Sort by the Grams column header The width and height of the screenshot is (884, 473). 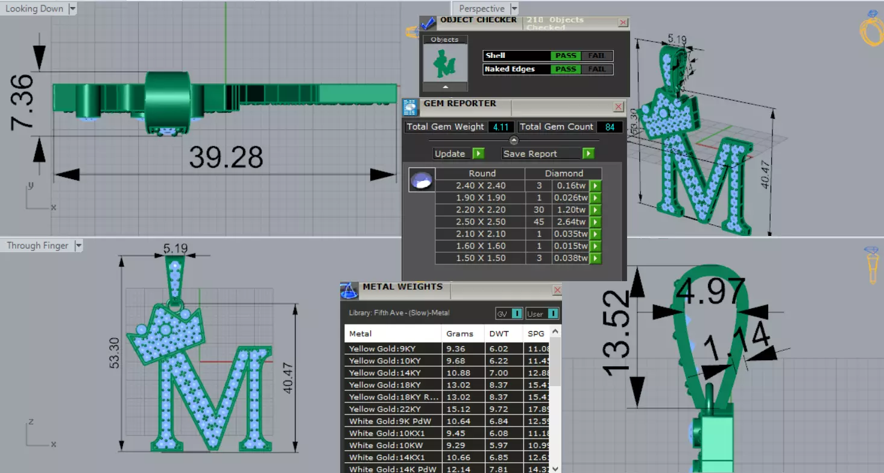[464, 334]
